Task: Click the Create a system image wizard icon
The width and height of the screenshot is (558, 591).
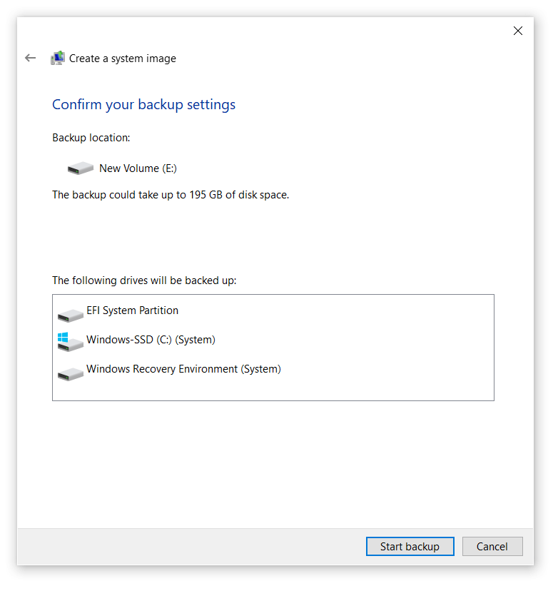Action: click(58, 59)
